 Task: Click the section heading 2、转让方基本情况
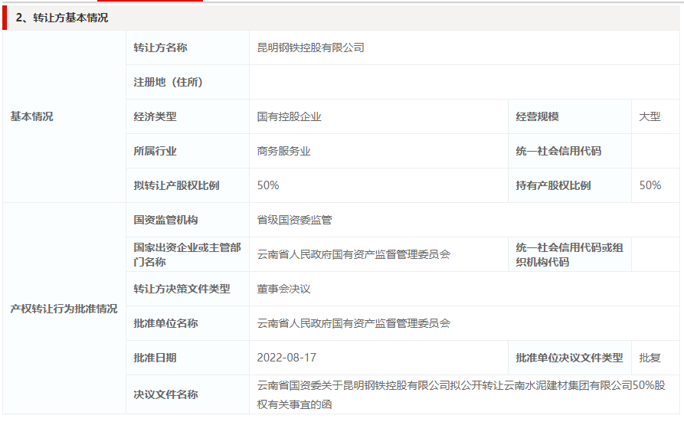(x=62, y=18)
